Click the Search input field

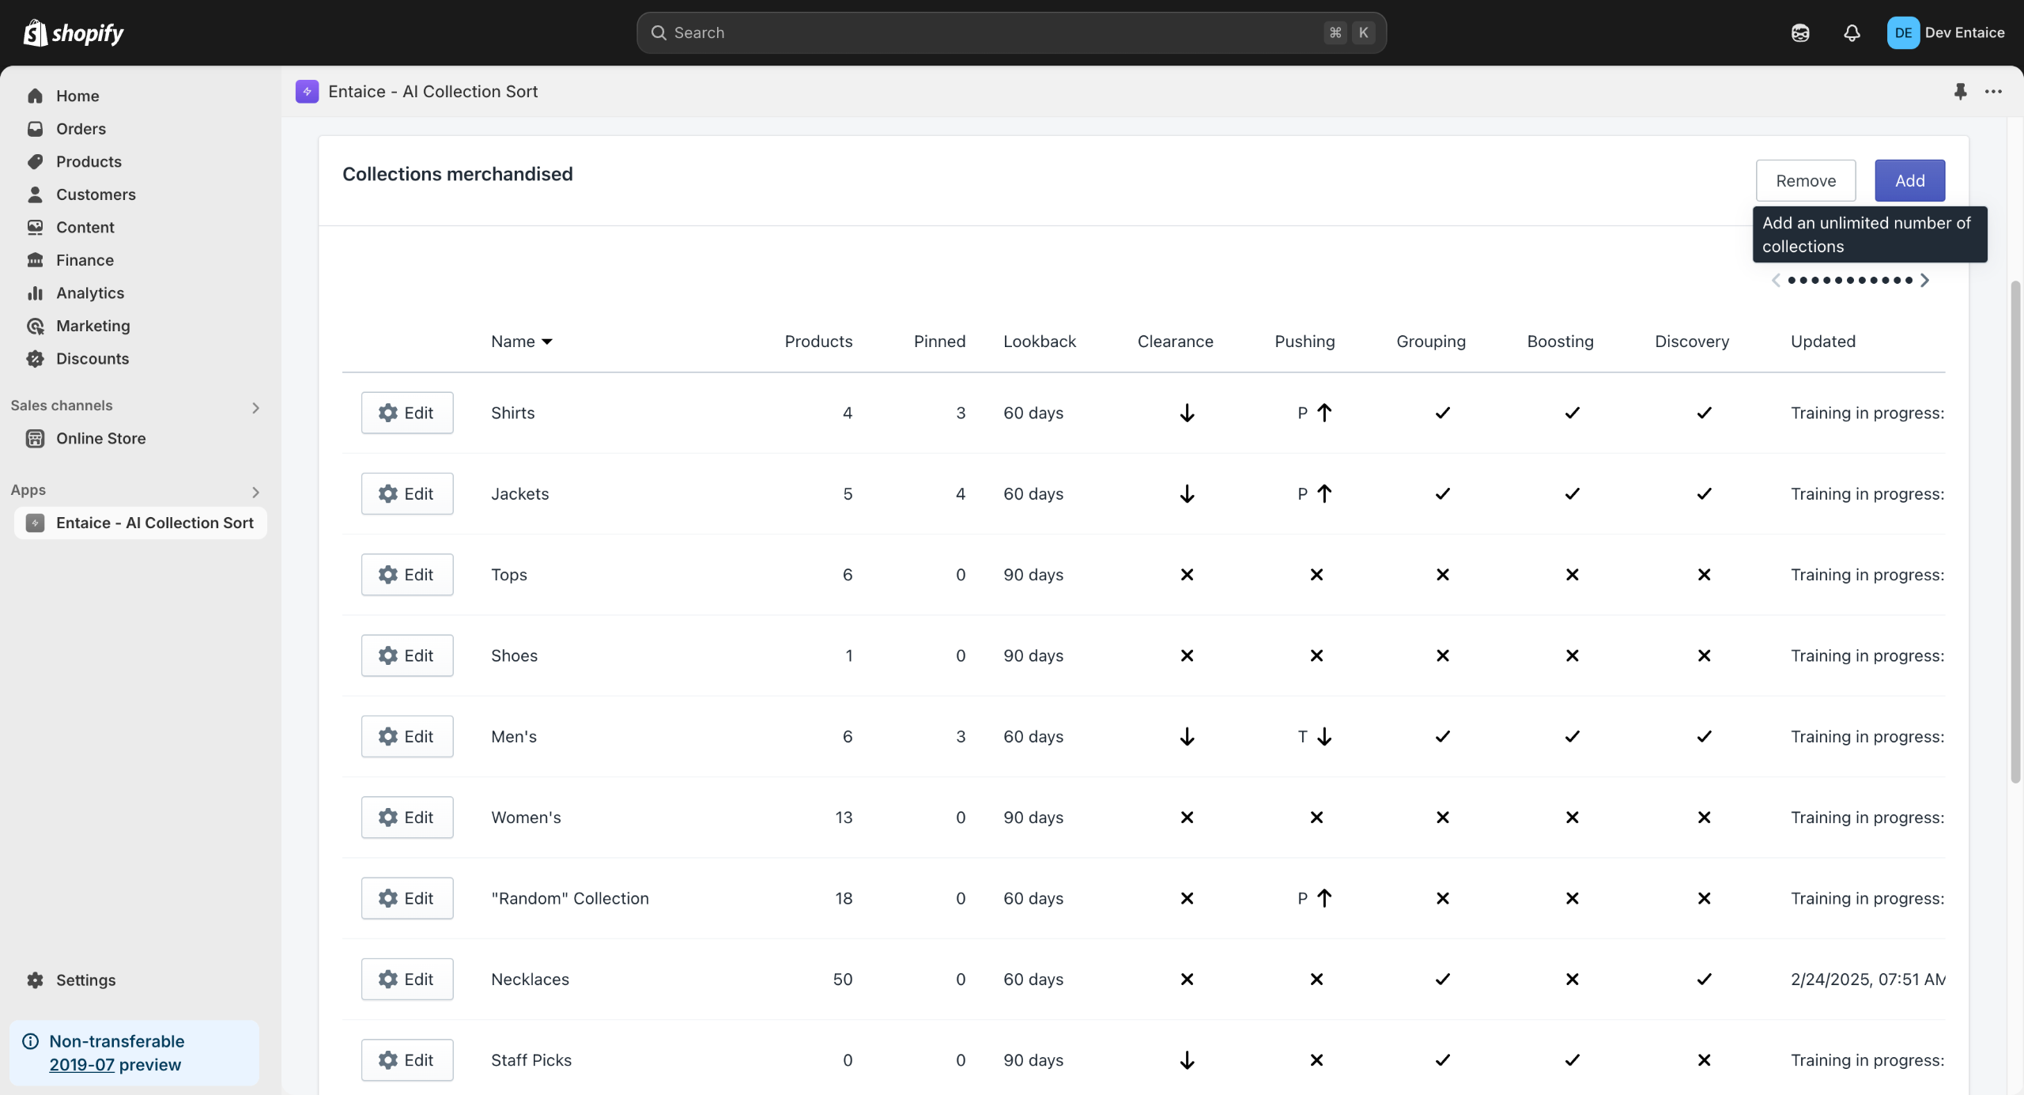point(996,33)
